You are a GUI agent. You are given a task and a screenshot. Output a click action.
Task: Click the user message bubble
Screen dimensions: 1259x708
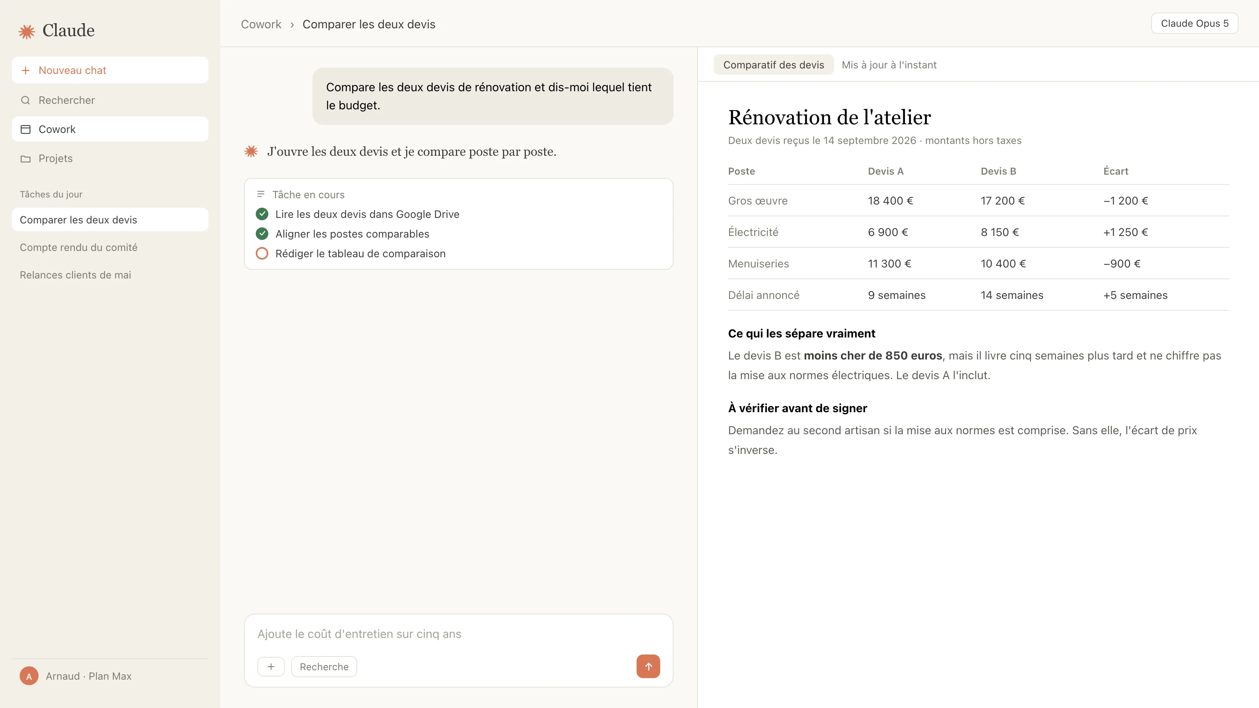[493, 96]
